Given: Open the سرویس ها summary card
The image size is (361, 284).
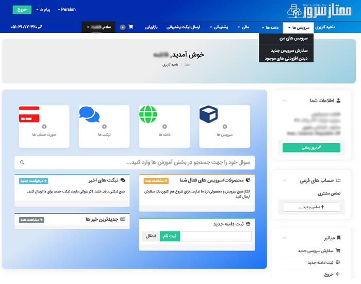Looking at the screenshot, I should pos(224,126).
